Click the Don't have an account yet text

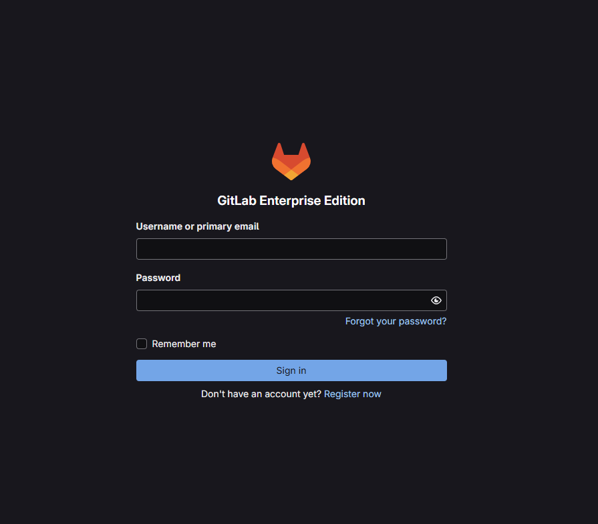click(261, 394)
